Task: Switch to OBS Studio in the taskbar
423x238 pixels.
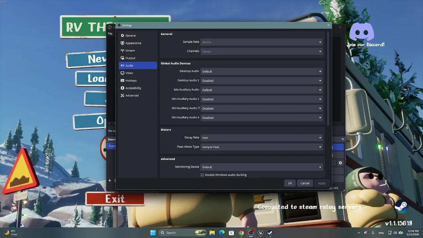Action: (x=251, y=233)
